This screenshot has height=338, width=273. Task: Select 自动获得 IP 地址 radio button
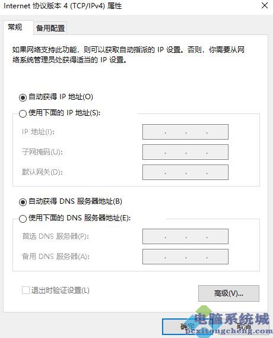pos(23,97)
